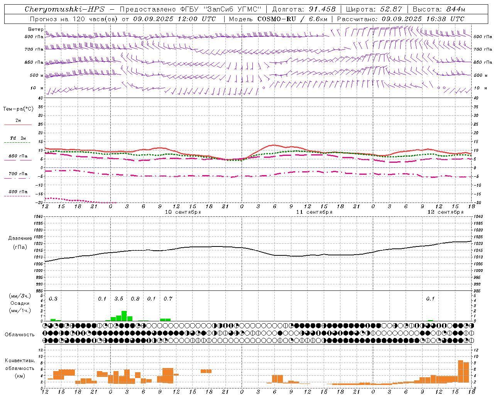Click the tallest green hourly precipitation bar
The width and height of the screenshot is (494, 395).
point(124,316)
